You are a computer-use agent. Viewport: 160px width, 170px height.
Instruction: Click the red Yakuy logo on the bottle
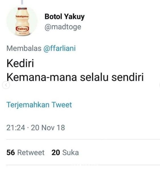pyautogui.click(x=22, y=29)
